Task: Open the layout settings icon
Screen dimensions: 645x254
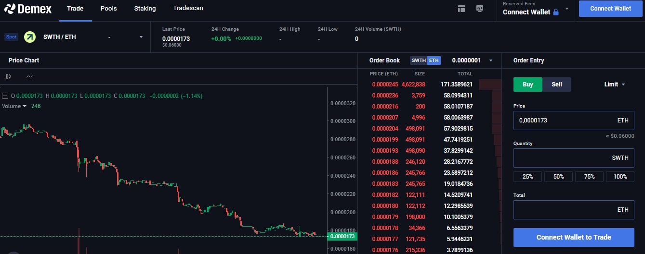Action: point(461,8)
